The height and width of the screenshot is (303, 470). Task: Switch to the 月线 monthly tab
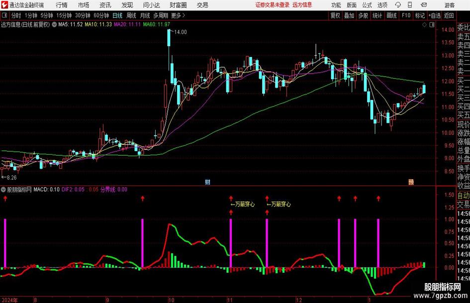click(x=145, y=15)
